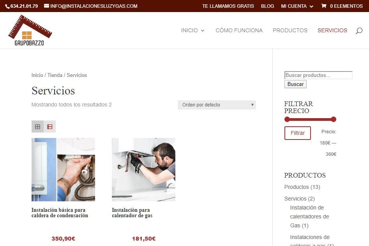369x246 pixels.
Task: Click the Grupo Bazzo logo
Action: pos(30,31)
